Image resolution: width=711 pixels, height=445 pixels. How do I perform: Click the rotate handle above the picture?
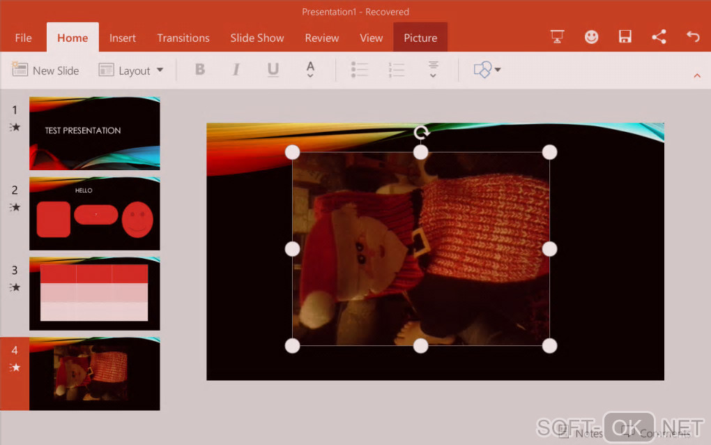pyautogui.click(x=421, y=132)
